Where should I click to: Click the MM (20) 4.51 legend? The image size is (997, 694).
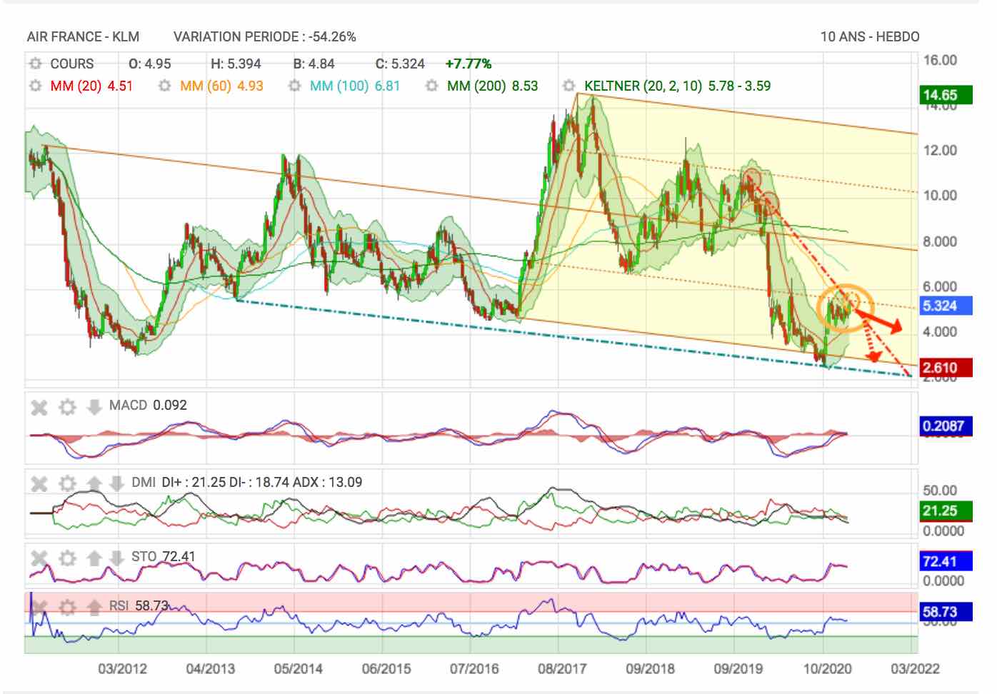pos(91,86)
